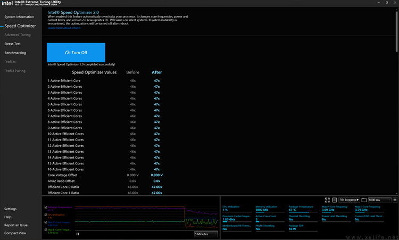Open the 5 Minutes time range dropdown
This screenshot has height=240, width=399.
206,234
